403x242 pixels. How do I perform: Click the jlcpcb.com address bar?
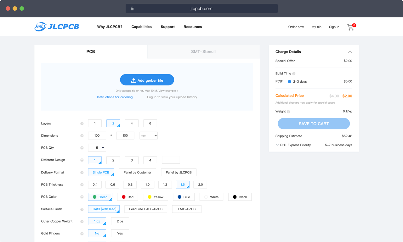(x=201, y=8)
